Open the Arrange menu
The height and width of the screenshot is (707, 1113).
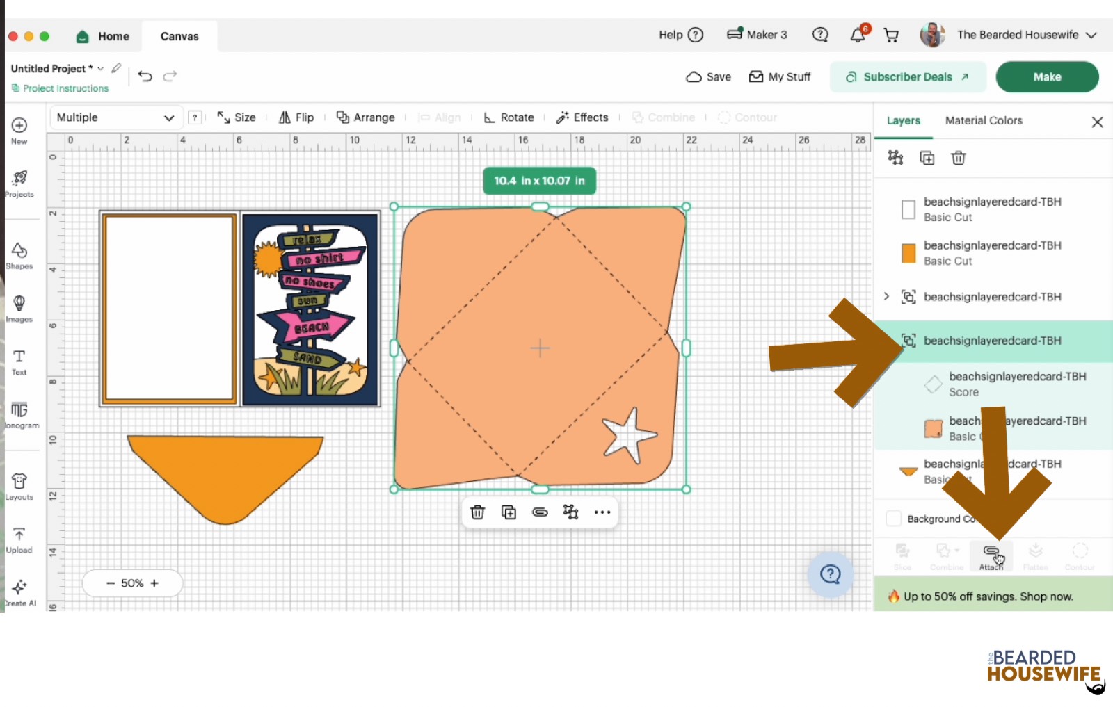[x=366, y=117]
